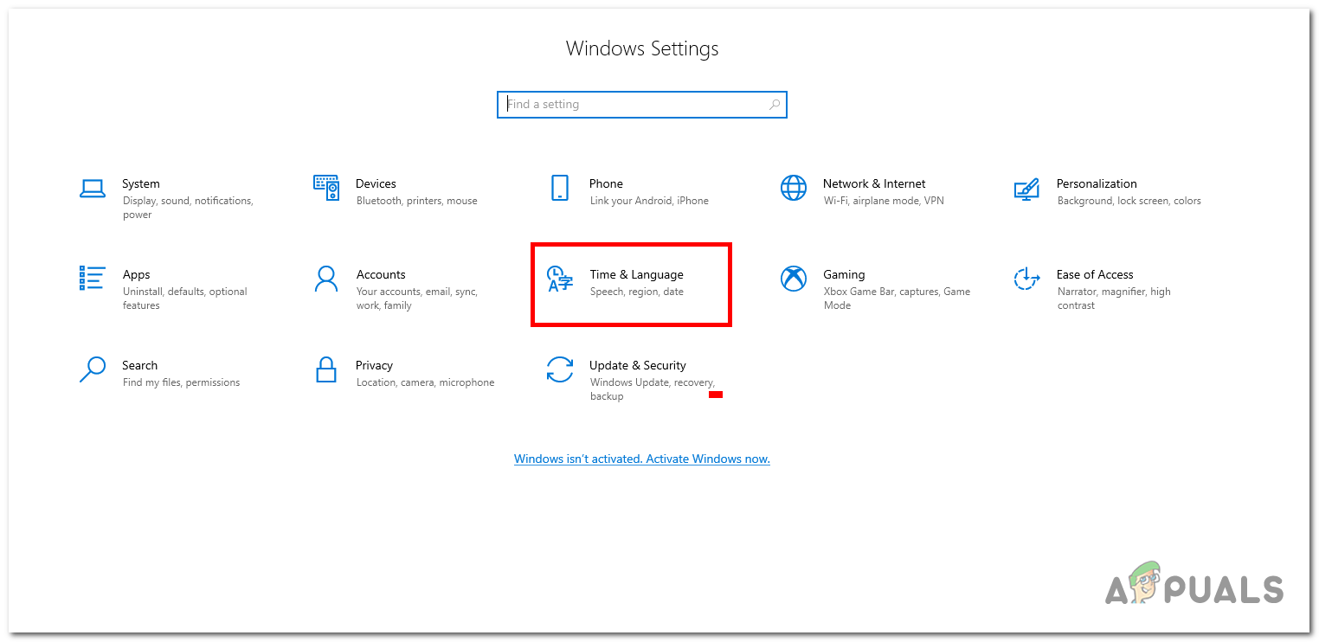Image resolution: width=1319 pixels, height=642 pixels.
Task: Click the Search category magnifier icon
Action: (x=92, y=369)
